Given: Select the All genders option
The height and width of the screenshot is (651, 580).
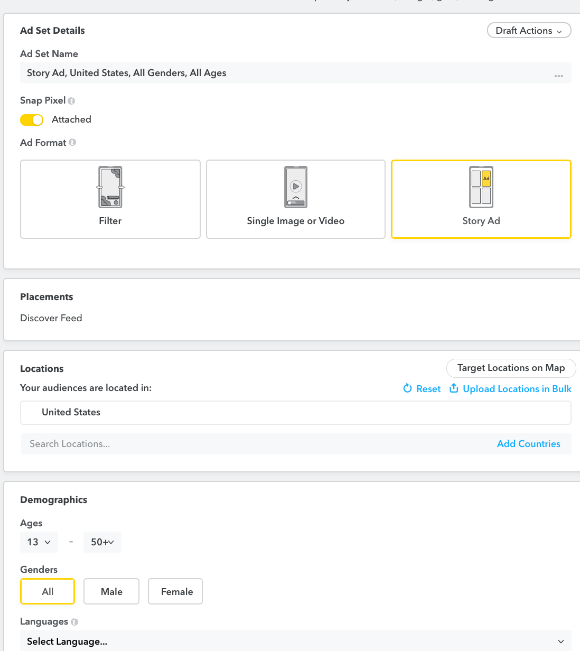Looking at the screenshot, I should (x=48, y=591).
